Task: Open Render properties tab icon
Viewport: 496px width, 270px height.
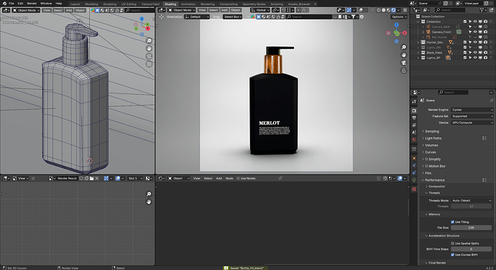Action: (414, 111)
